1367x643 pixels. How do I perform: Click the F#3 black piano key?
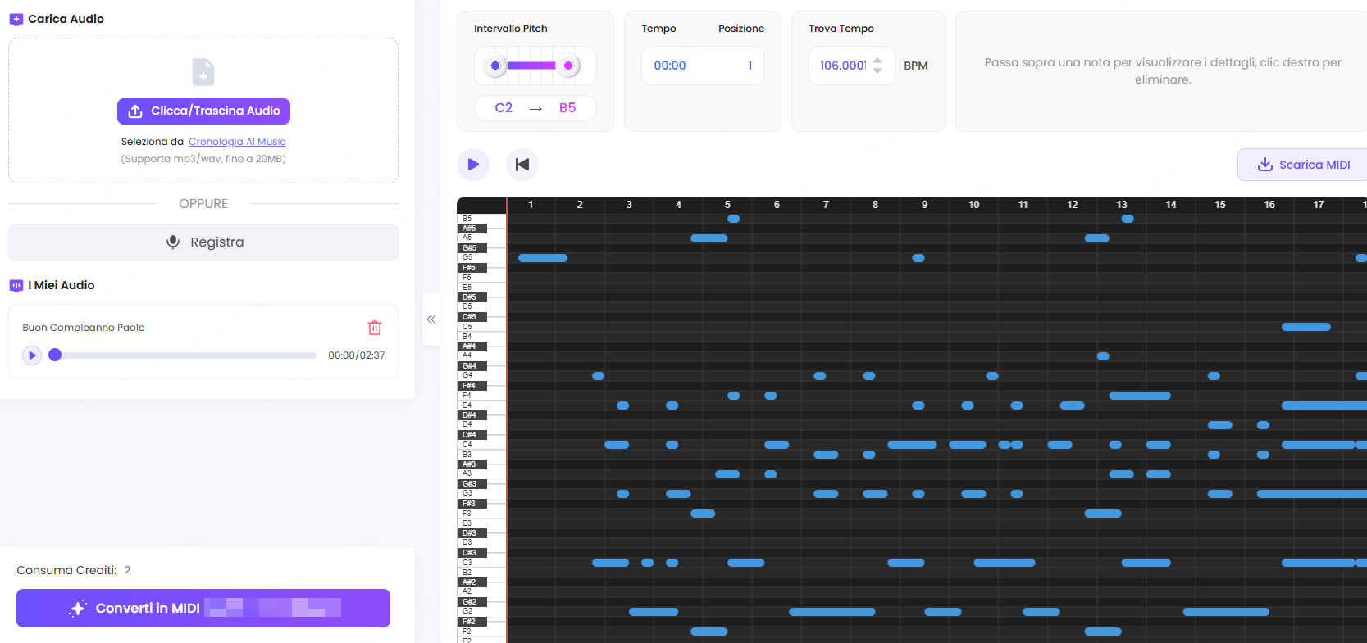(472, 504)
